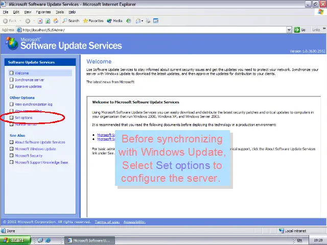Open the Edit menu
This screenshot has width=327, height=245.
[x=16, y=12]
